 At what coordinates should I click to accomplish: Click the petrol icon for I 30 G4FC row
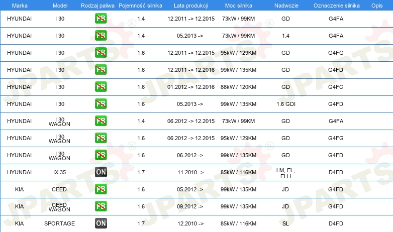(101, 87)
